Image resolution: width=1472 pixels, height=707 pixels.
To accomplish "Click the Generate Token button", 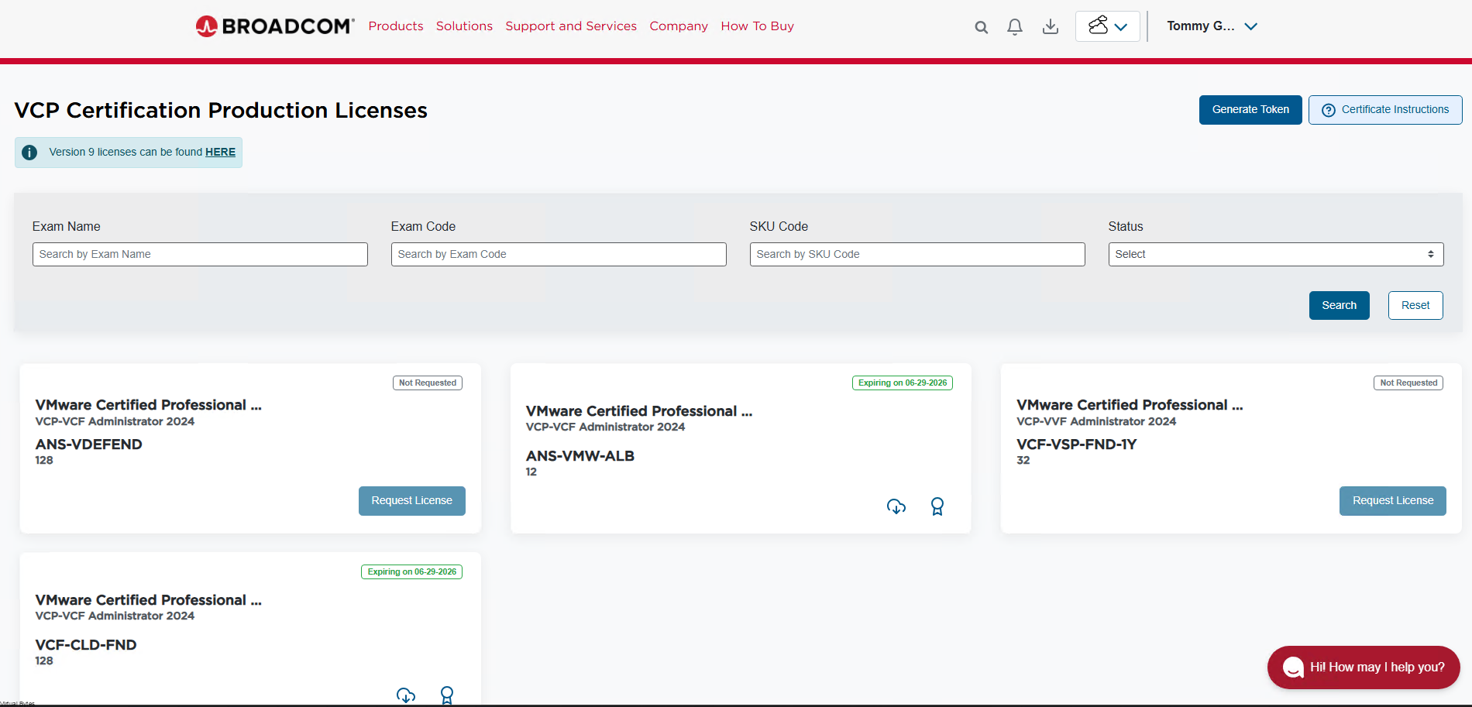I will [1250, 110].
